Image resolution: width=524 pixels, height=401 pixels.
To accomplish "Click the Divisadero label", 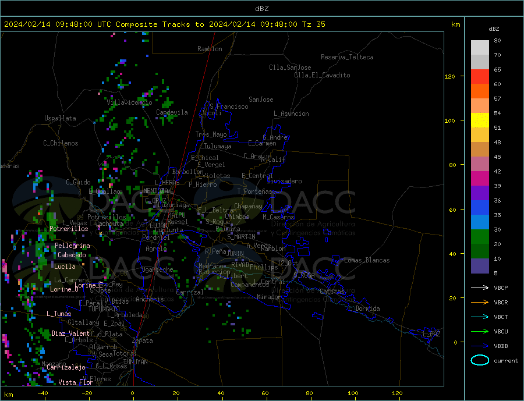I will pyautogui.click(x=284, y=181).
